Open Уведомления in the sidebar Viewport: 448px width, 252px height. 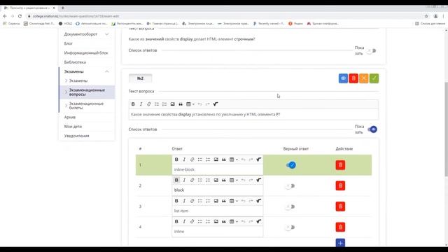[76, 136]
